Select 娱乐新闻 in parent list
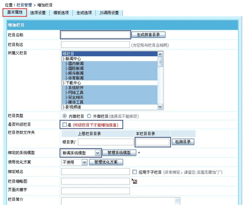Viewport: 244px width, 205px height. click(110, 73)
